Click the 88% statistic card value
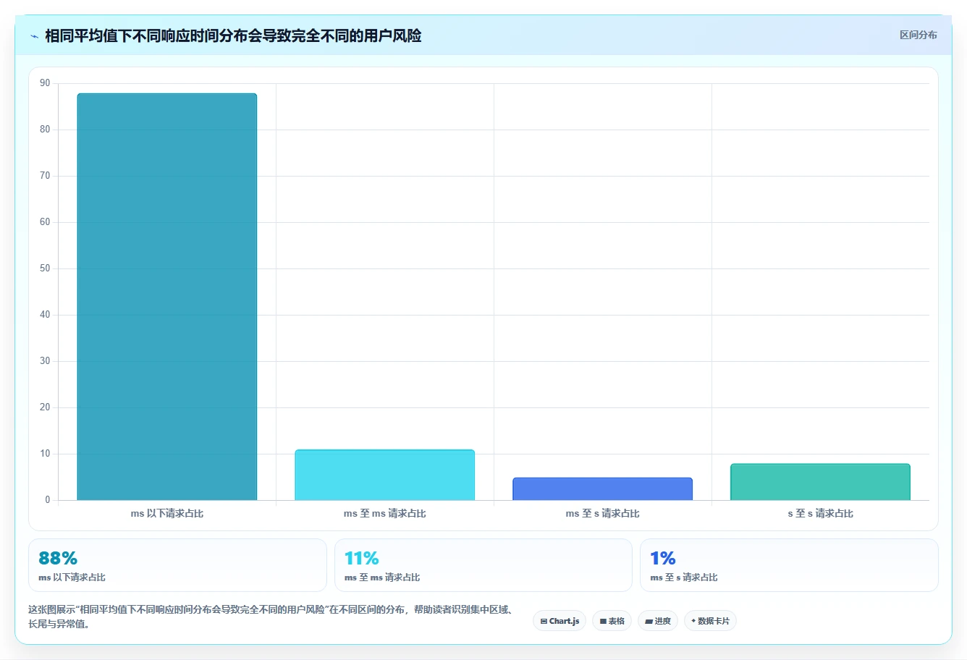967x660 pixels. click(x=58, y=558)
